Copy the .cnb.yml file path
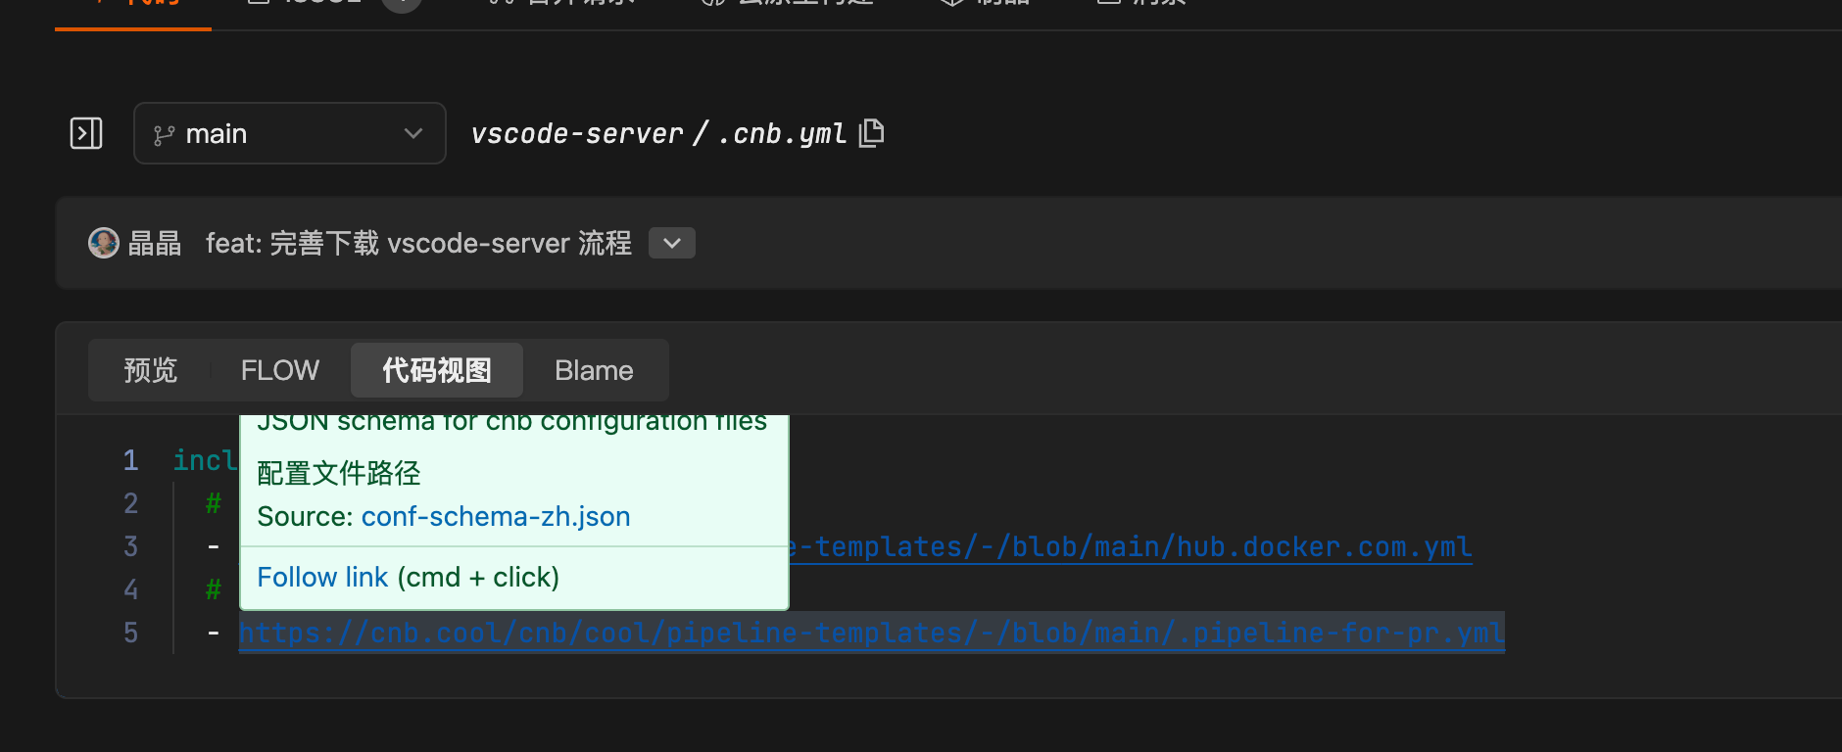Screen dimensions: 1842x752 coord(871,133)
